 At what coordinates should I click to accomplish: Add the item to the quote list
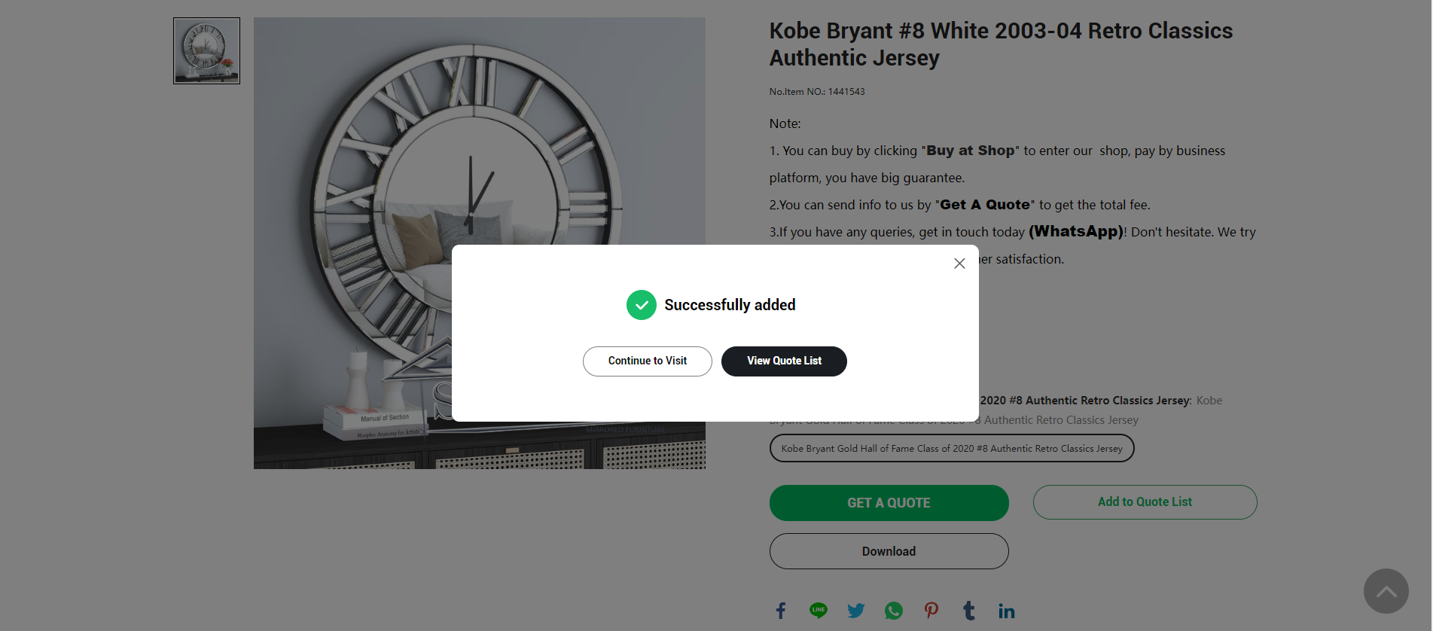click(x=1145, y=502)
